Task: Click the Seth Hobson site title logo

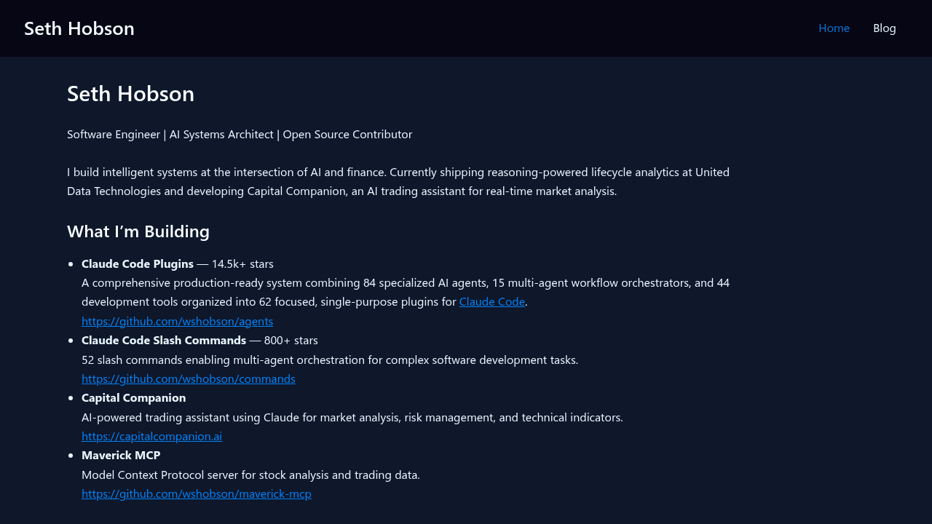Action: [x=79, y=28]
